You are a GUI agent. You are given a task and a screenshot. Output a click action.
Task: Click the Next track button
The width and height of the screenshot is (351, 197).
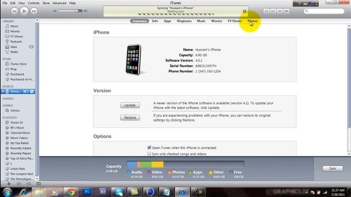[34, 11]
